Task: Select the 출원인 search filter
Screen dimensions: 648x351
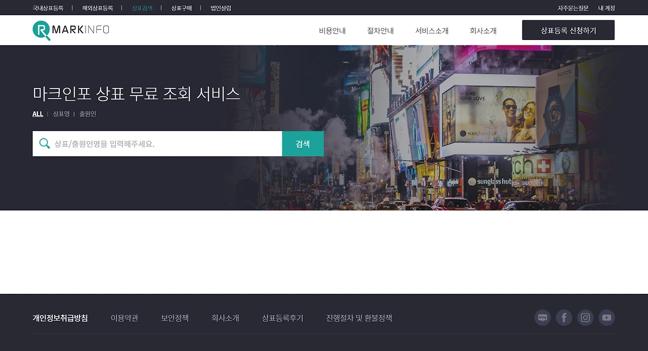Action: (x=87, y=114)
